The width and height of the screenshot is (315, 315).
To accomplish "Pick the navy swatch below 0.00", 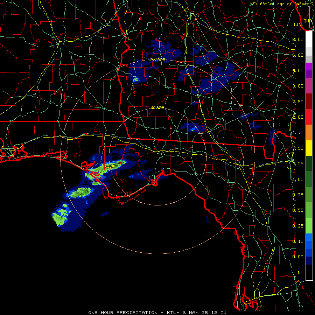I will (x=309, y=260).
